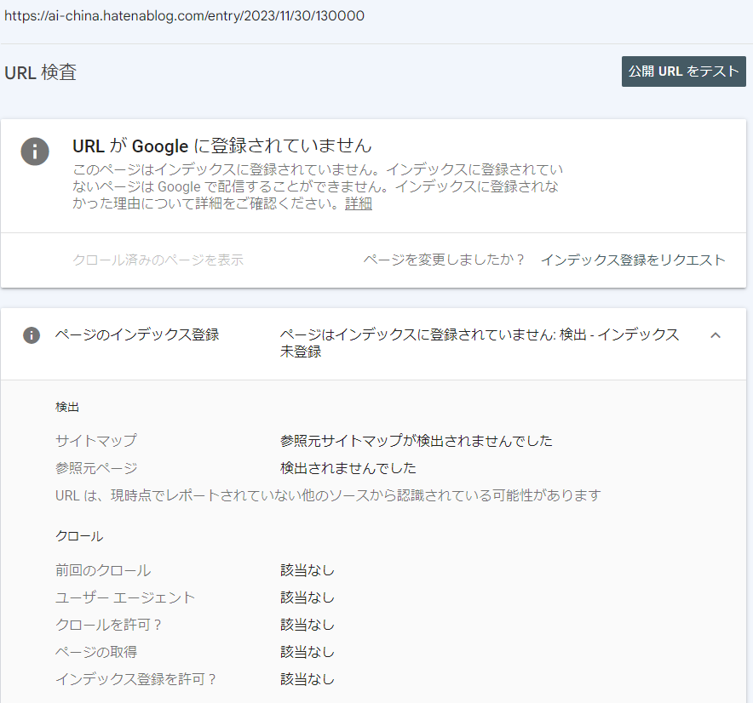
Task: Select the inspected URL text at top
Action: (184, 16)
